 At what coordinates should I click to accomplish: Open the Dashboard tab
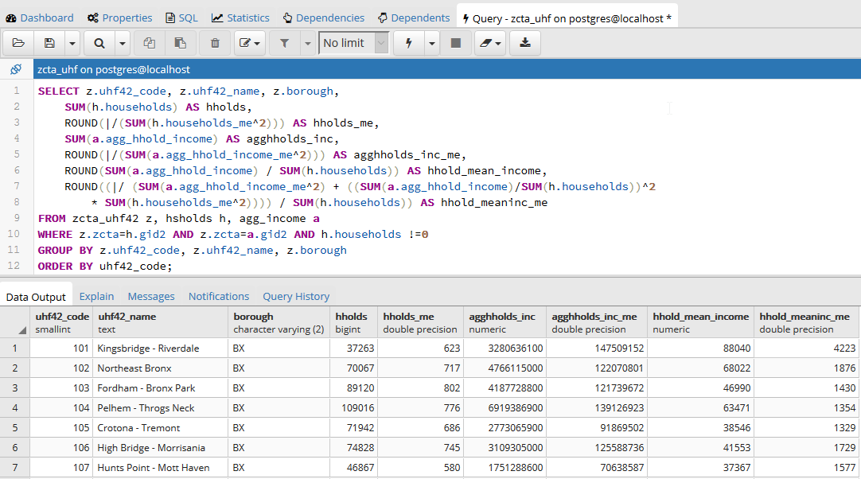(x=40, y=16)
